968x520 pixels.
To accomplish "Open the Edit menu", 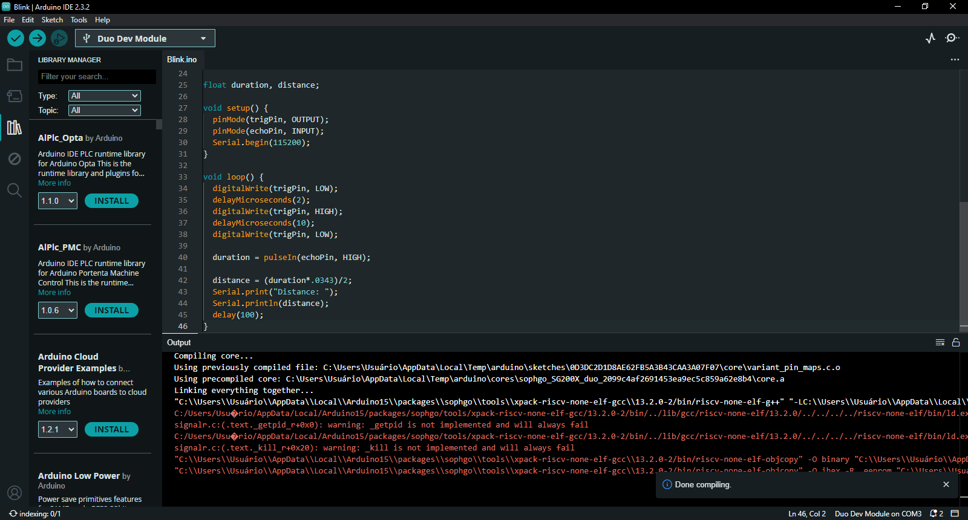I will [28, 20].
